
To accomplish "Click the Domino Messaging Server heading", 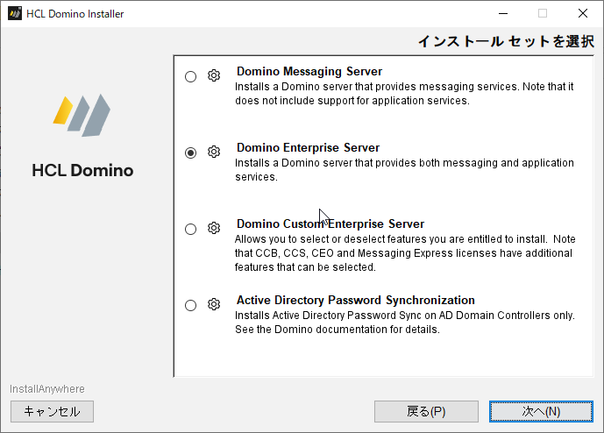I will [x=309, y=72].
